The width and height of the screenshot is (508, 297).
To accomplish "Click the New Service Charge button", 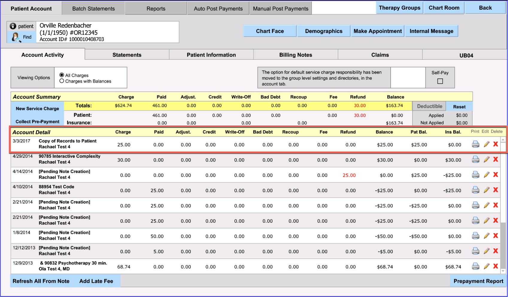I will (37, 109).
